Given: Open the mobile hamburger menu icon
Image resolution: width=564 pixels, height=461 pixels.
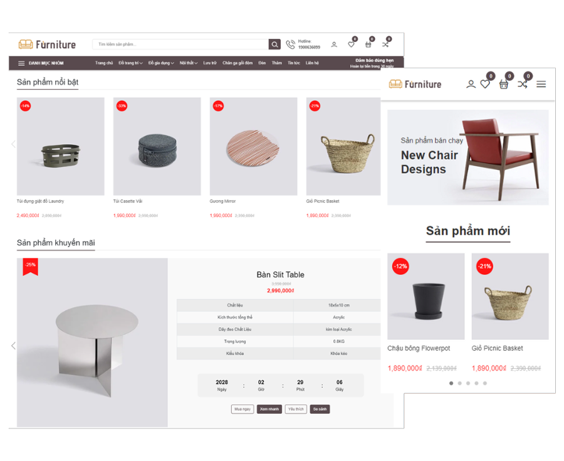Looking at the screenshot, I should point(541,84).
